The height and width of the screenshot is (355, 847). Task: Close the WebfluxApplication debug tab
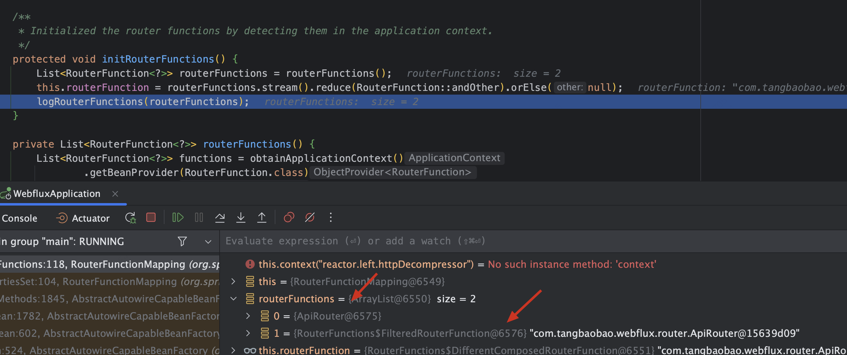pos(115,194)
